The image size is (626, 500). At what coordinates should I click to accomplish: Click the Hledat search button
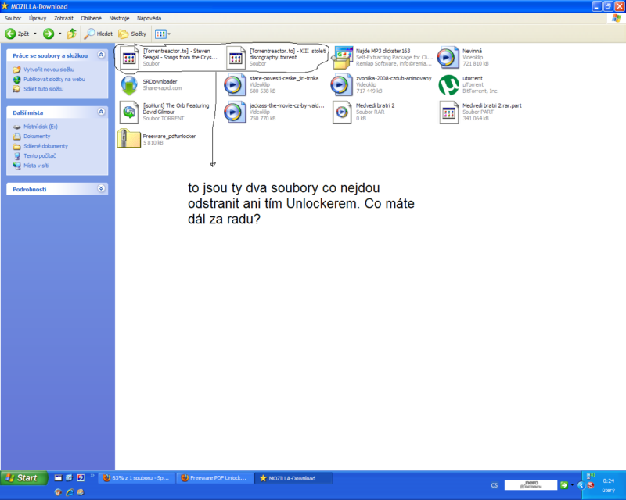tap(99, 34)
